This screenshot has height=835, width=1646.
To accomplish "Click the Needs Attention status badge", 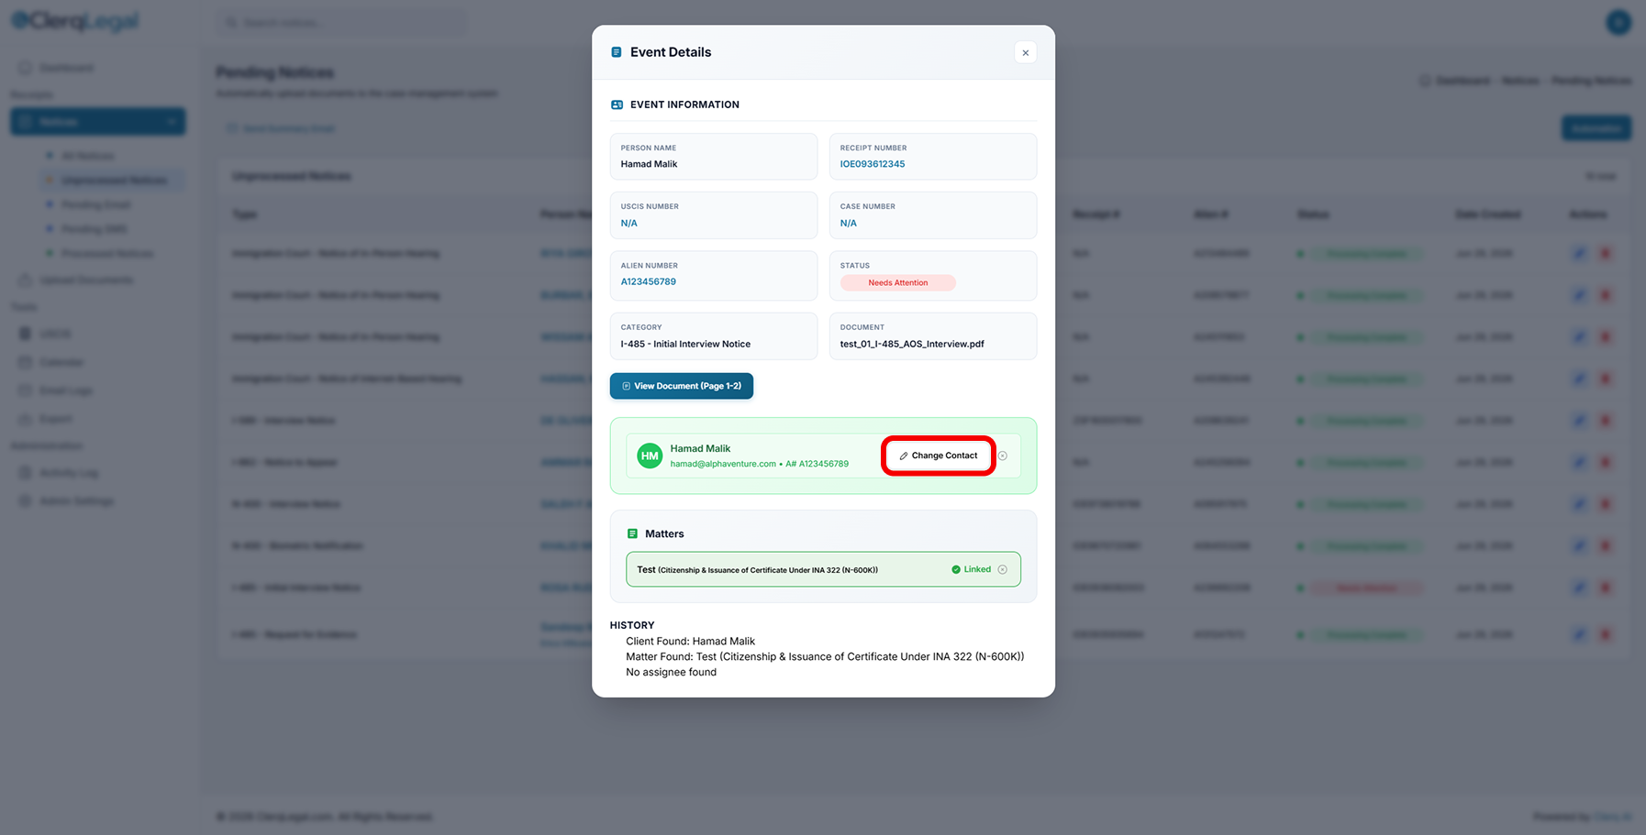I will point(897,282).
